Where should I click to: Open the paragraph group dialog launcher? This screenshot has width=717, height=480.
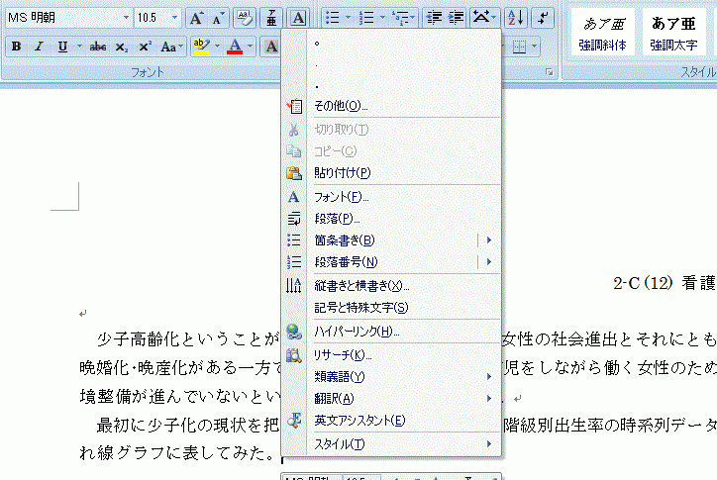coord(550,72)
